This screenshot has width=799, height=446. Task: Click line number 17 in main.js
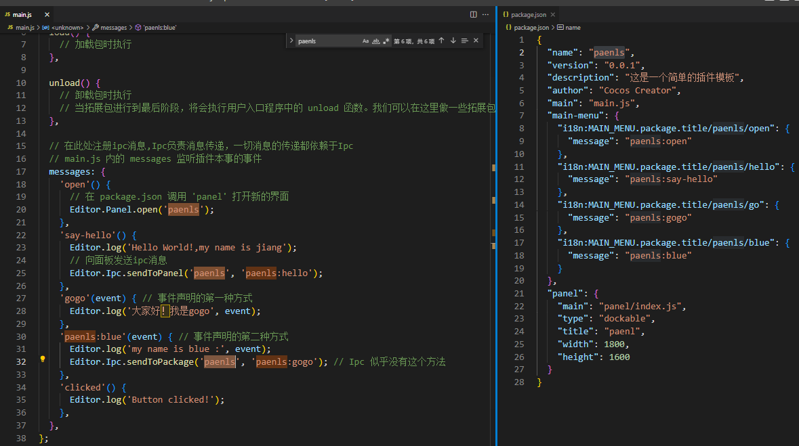tap(21, 172)
